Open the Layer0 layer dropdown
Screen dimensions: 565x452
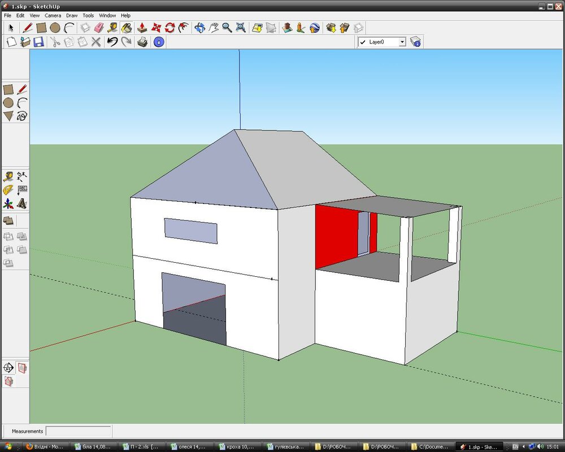pyautogui.click(x=402, y=42)
